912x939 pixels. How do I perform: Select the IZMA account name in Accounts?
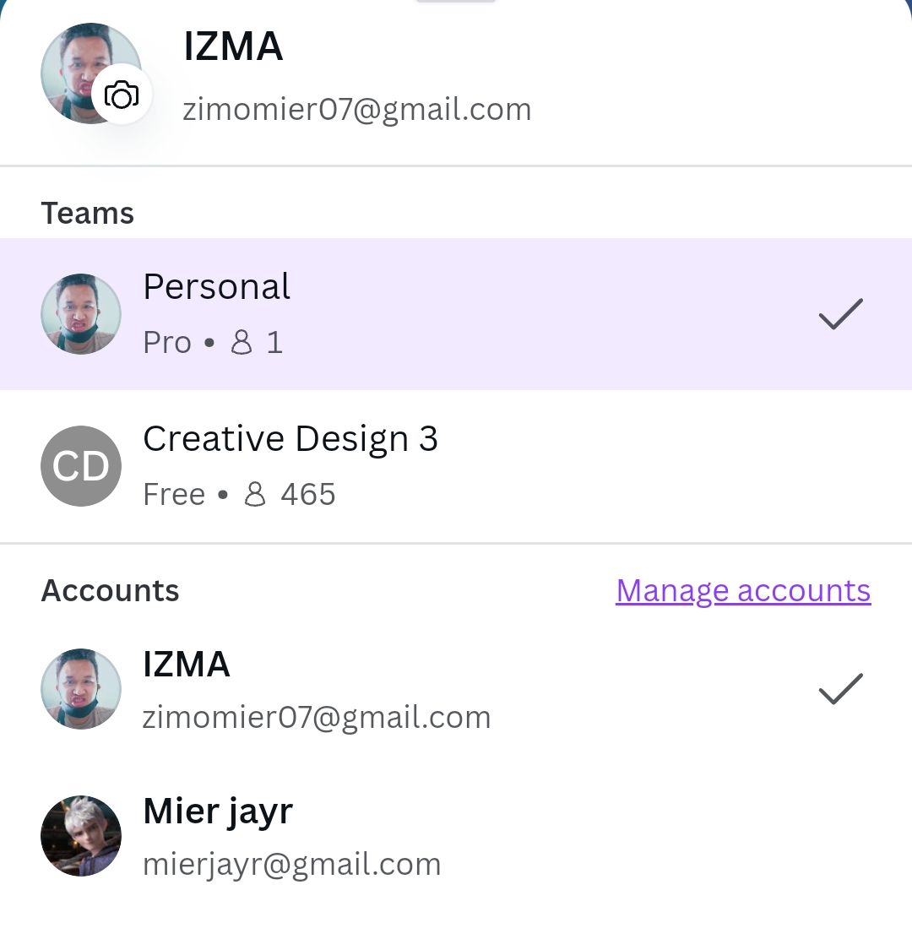tap(187, 665)
